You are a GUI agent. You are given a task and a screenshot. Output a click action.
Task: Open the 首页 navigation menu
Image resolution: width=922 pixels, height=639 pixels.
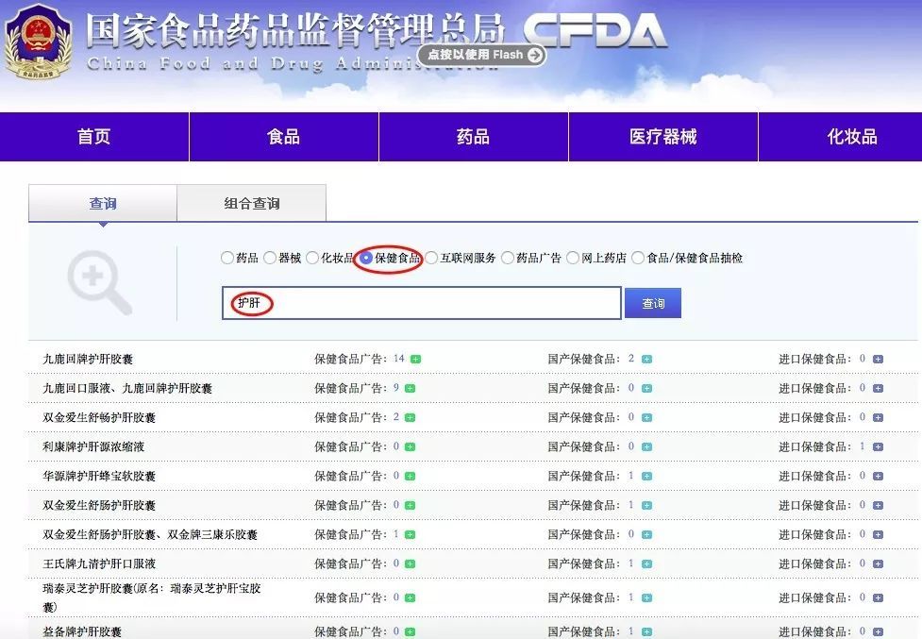(94, 136)
